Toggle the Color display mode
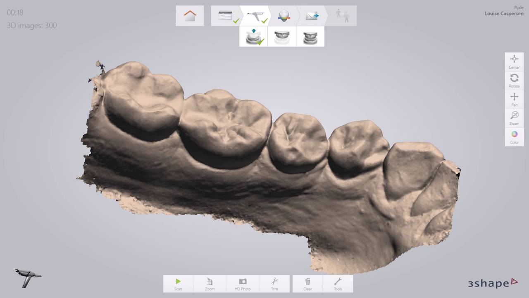Screen dimensions: 529x298 (x=514, y=137)
